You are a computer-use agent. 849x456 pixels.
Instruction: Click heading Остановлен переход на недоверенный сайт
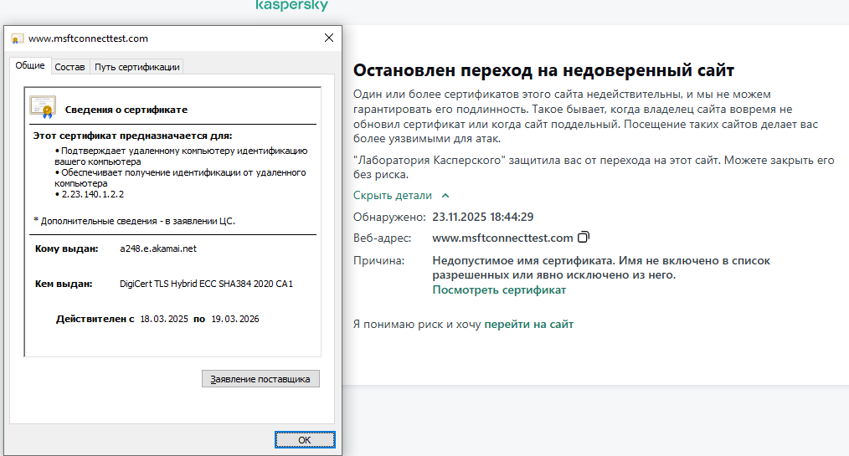point(543,70)
